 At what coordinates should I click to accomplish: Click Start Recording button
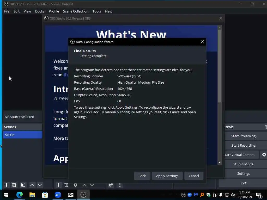[x=243, y=145]
